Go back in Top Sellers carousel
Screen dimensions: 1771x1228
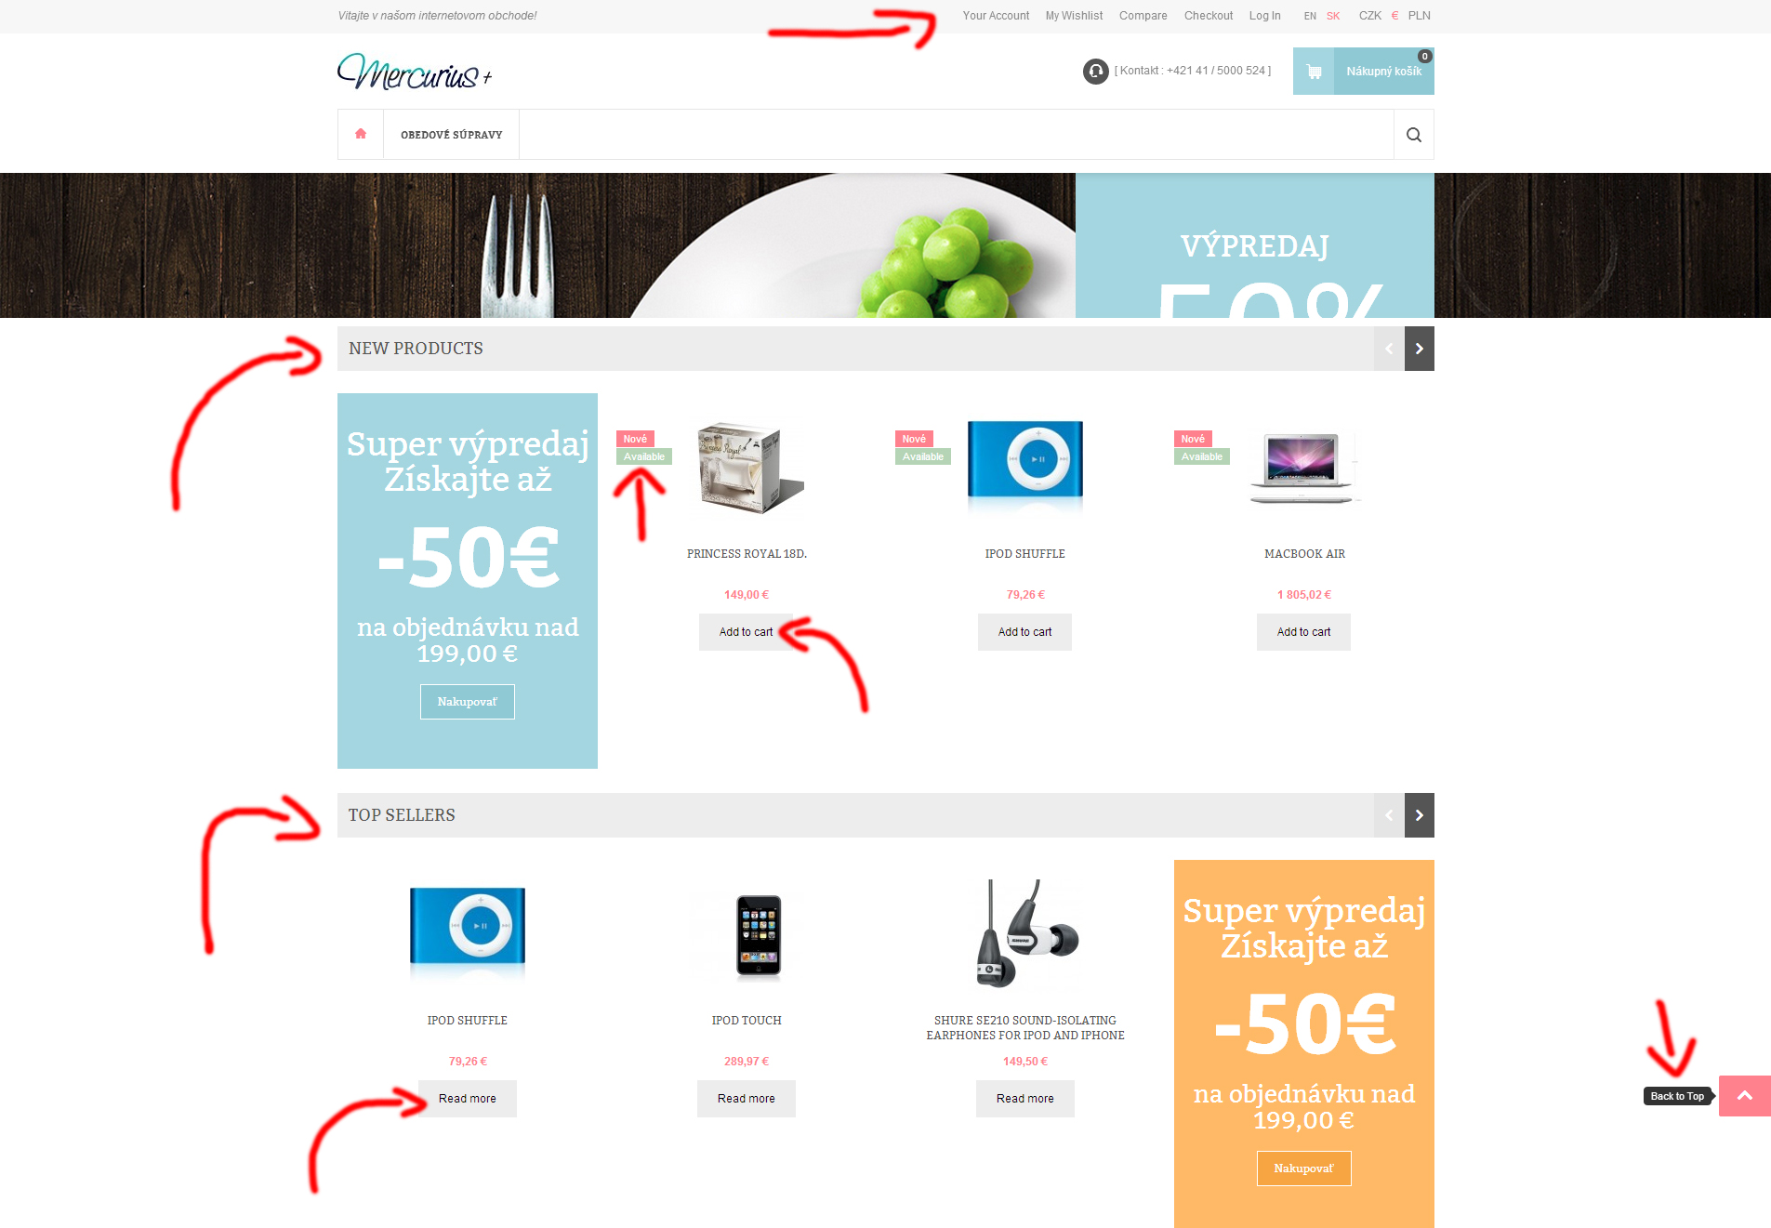[1389, 815]
